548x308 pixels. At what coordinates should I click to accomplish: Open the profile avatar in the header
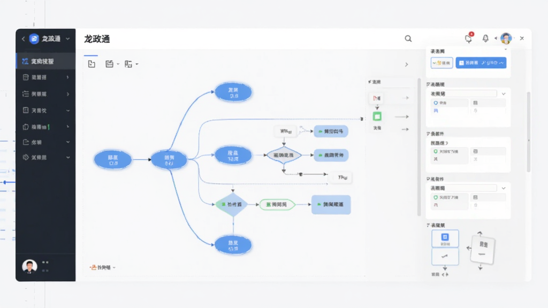[x=506, y=38]
